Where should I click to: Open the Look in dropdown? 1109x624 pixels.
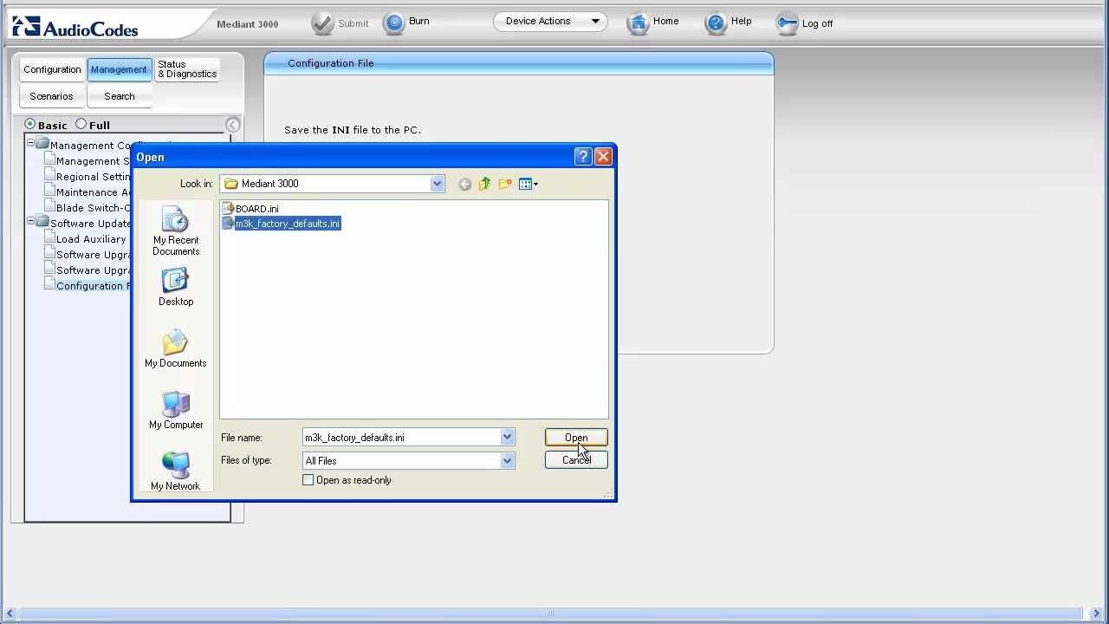click(x=437, y=184)
